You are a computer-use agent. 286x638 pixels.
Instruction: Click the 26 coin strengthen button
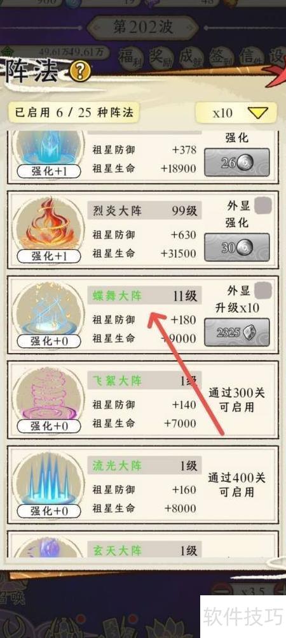tap(237, 163)
